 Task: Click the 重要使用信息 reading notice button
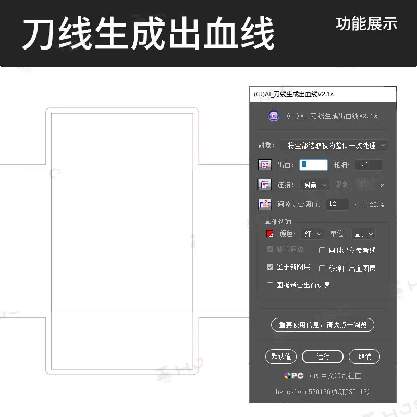click(x=322, y=325)
